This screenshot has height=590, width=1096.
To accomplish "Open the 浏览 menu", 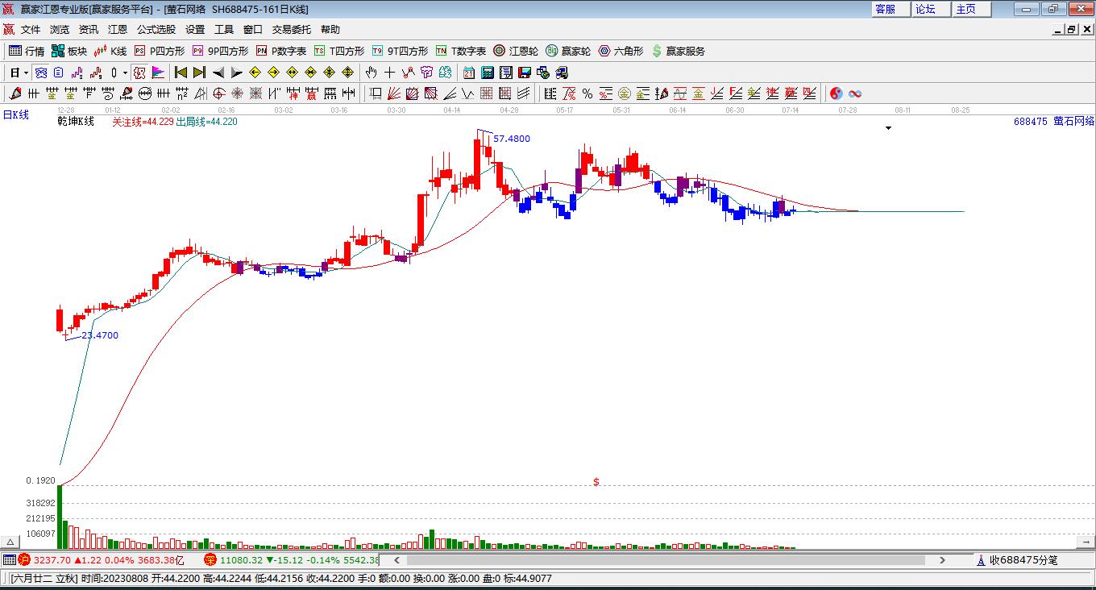I will tap(60, 30).
